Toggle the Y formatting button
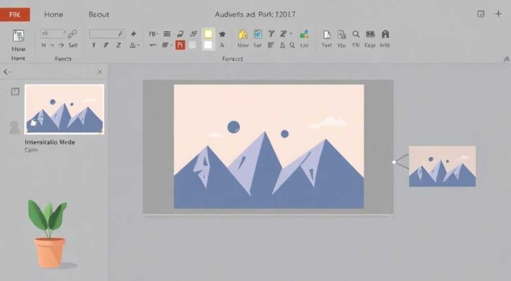Viewport: 511px width, 281px height. (94, 45)
